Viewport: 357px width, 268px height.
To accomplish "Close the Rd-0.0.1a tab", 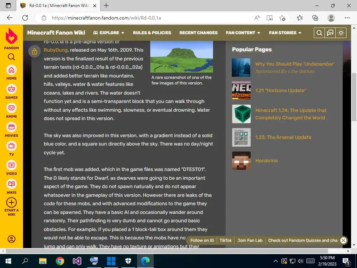I will [95, 6].
